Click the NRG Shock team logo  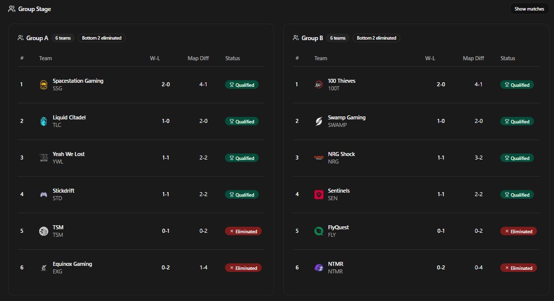(x=319, y=158)
